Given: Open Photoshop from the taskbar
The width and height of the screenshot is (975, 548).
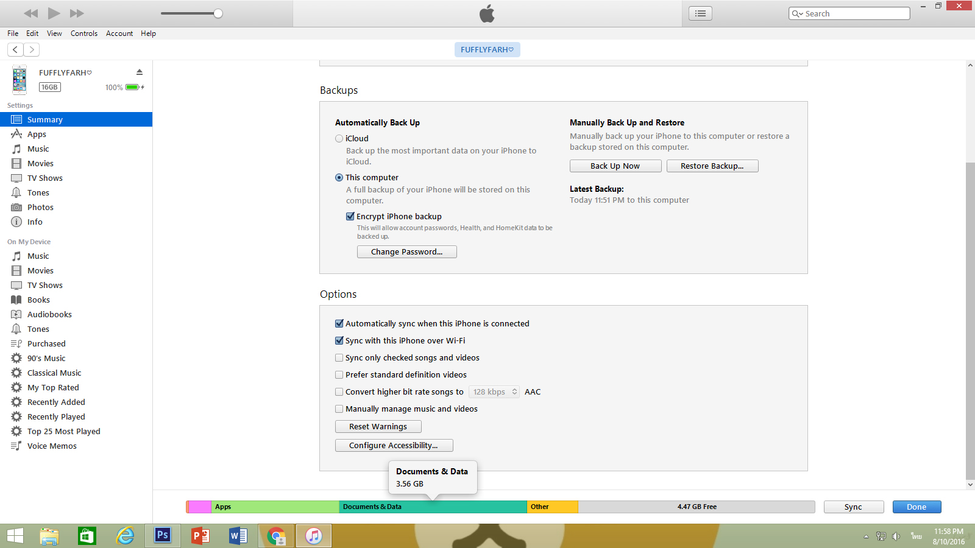Looking at the screenshot, I should [x=163, y=536].
